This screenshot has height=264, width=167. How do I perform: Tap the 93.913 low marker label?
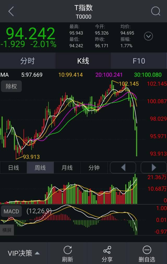tap(31, 157)
